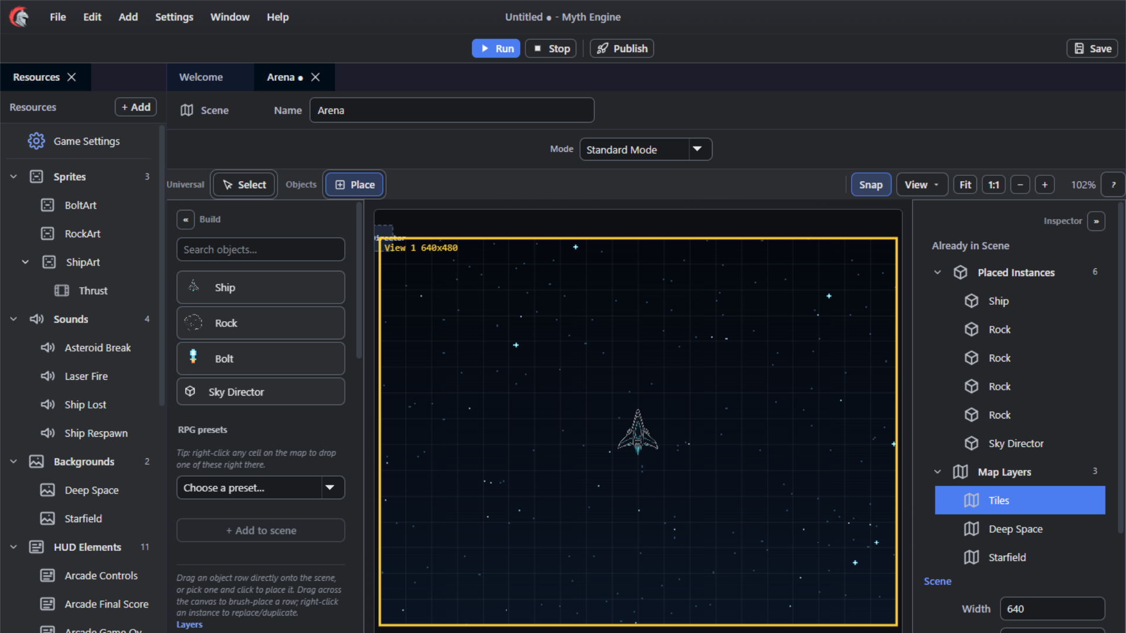Open the Mode dropdown
The width and height of the screenshot is (1126, 633).
tap(646, 149)
